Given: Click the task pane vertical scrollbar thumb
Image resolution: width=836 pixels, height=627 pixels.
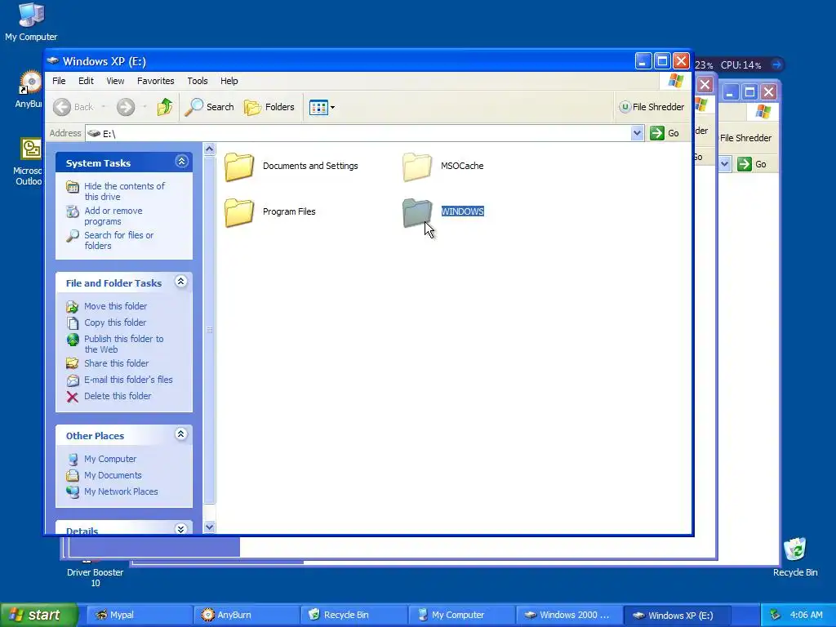Looking at the screenshot, I should (210, 330).
